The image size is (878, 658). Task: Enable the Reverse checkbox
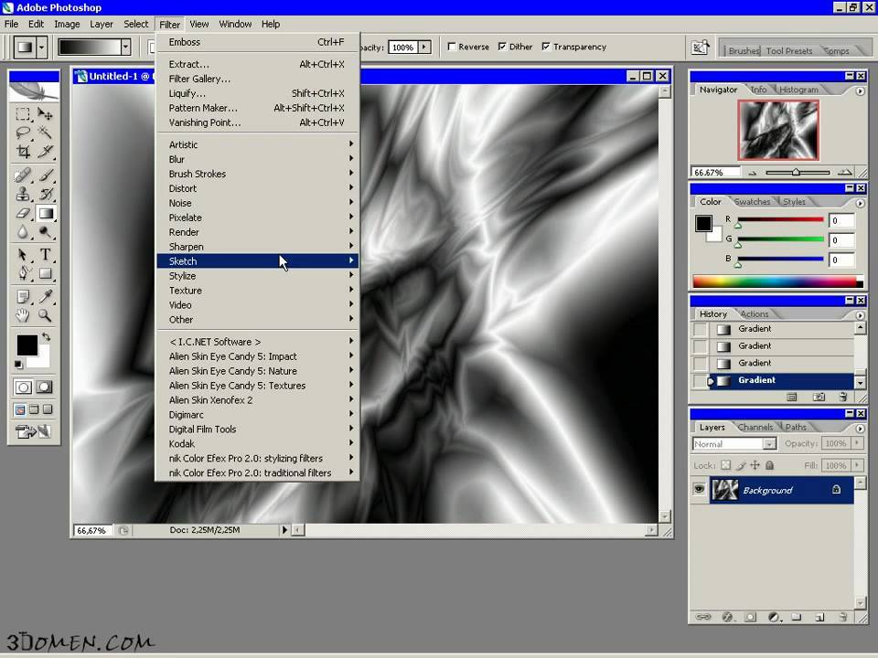point(452,47)
